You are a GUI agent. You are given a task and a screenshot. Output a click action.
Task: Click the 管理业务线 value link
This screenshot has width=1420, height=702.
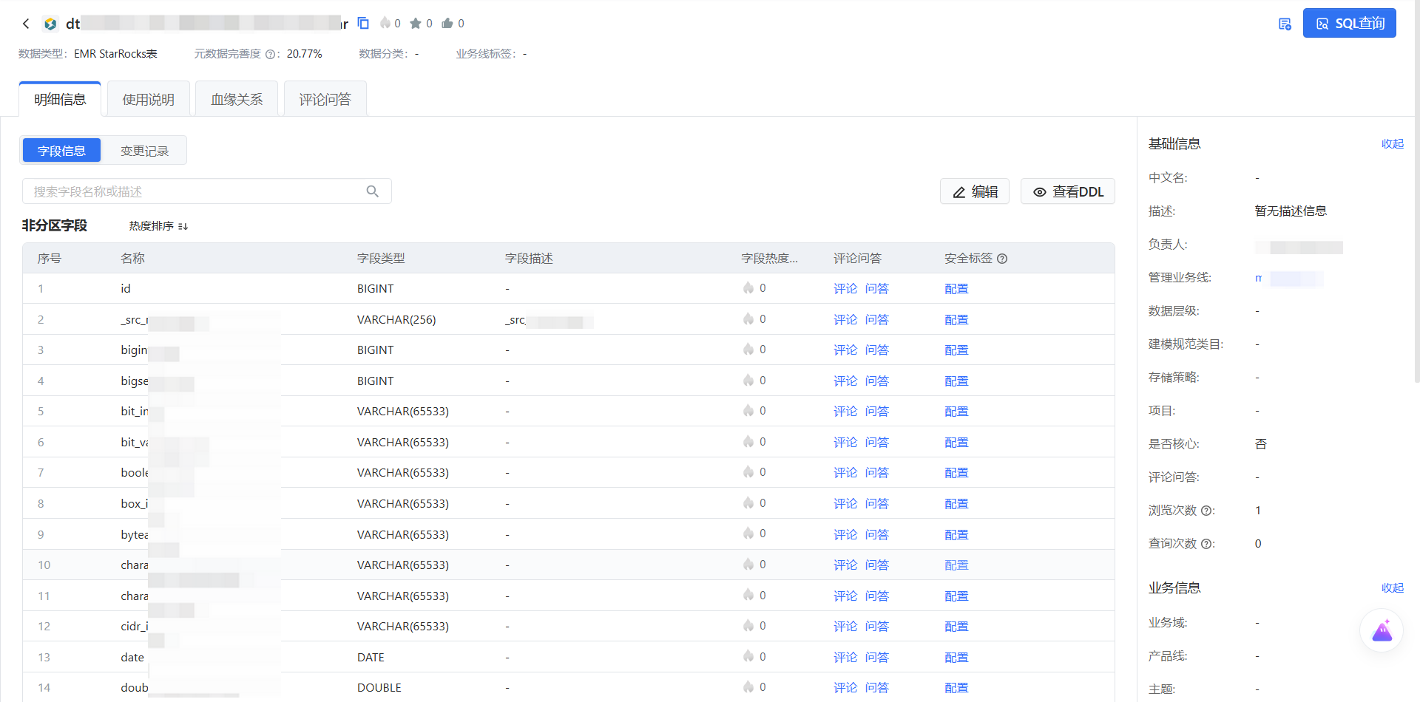coord(1289,279)
